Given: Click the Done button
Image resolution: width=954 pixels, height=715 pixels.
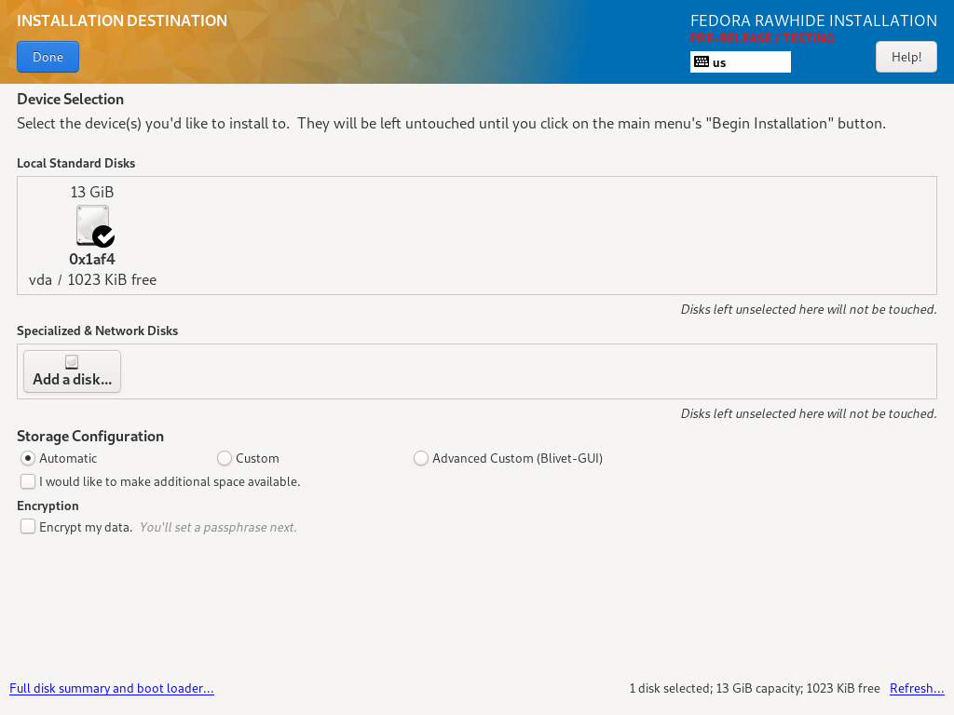Looking at the screenshot, I should (x=48, y=57).
